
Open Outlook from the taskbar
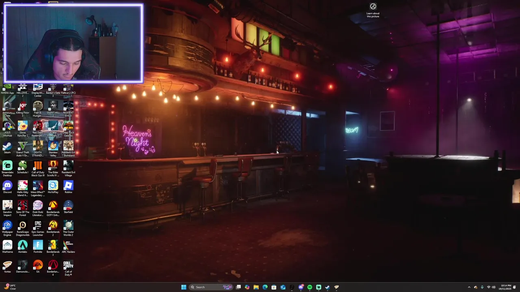[x=283, y=287]
